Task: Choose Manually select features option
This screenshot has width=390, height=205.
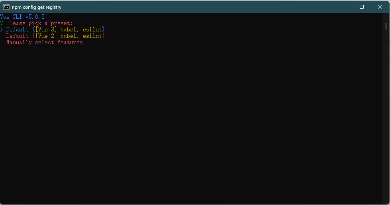Action: click(45, 43)
